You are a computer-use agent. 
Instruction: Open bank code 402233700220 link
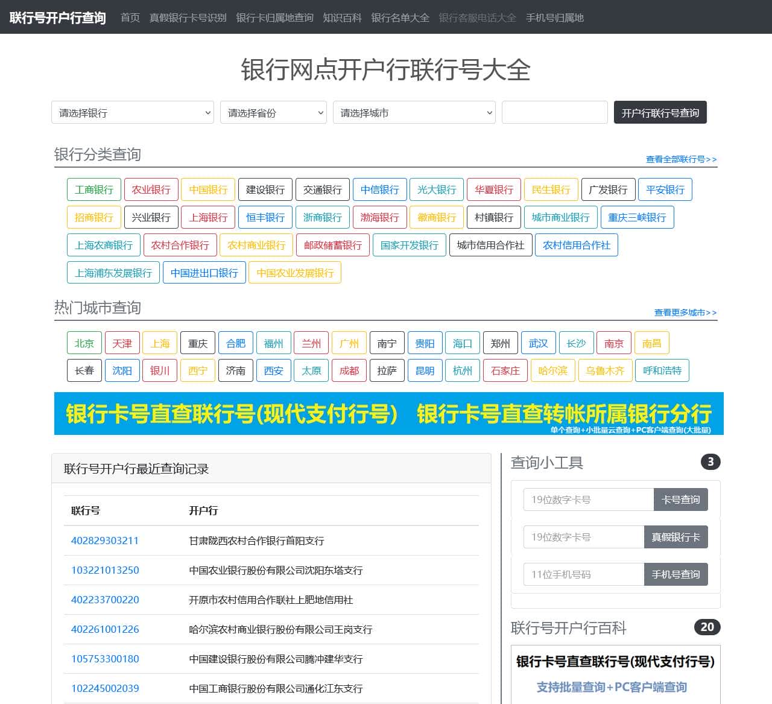point(105,600)
